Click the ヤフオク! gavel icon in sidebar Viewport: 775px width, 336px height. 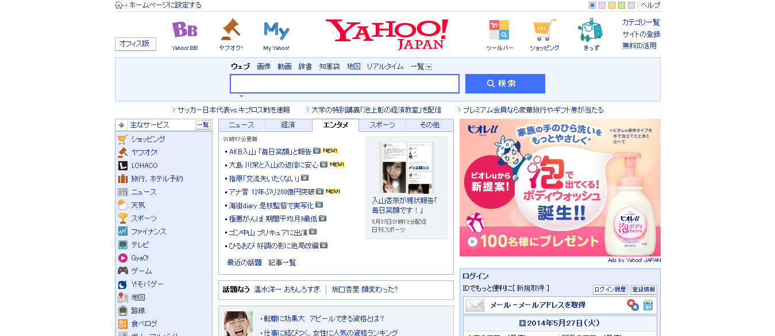click(x=122, y=153)
